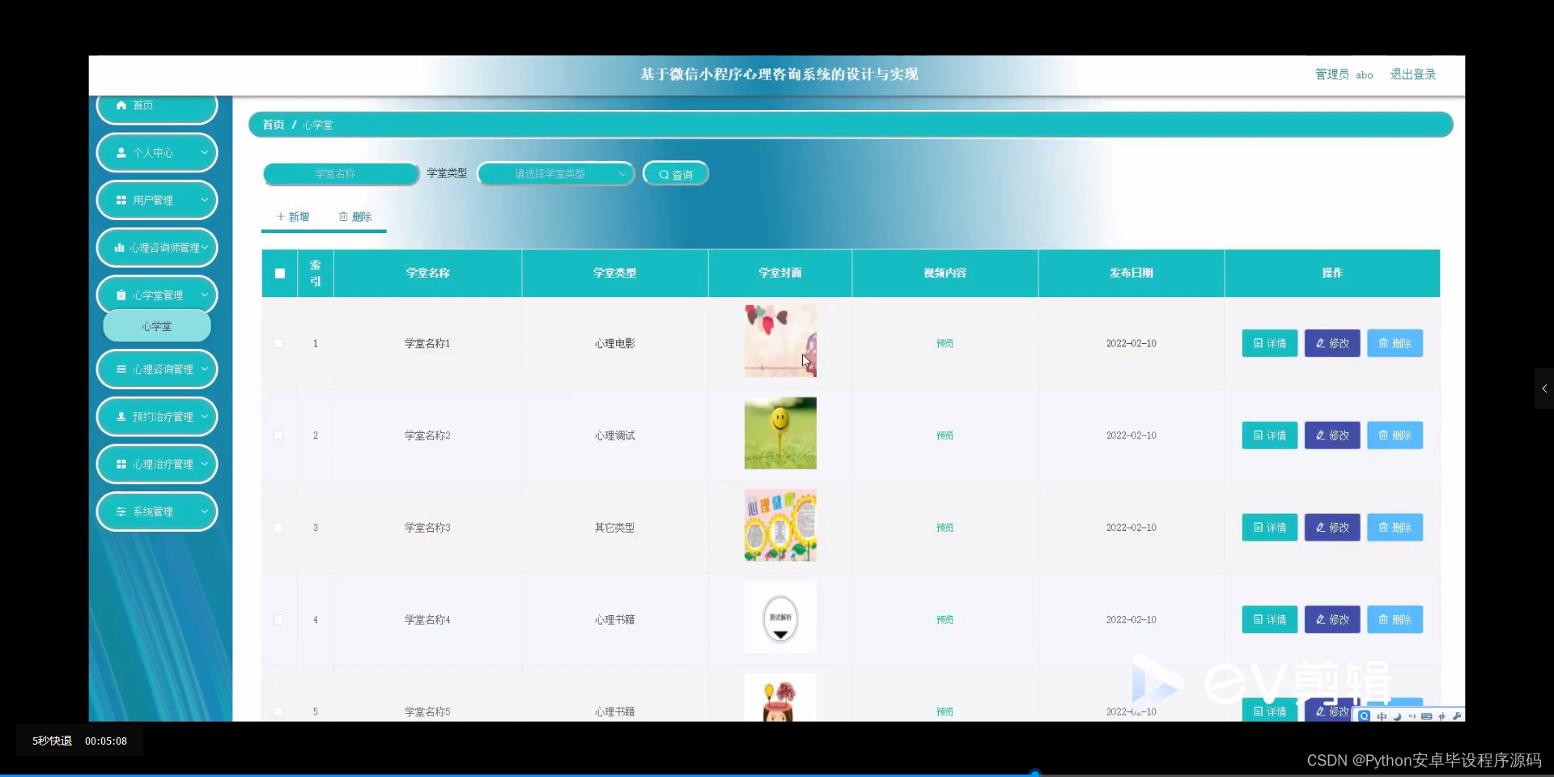Open 预览 preview link on row 1

coord(944,343)
